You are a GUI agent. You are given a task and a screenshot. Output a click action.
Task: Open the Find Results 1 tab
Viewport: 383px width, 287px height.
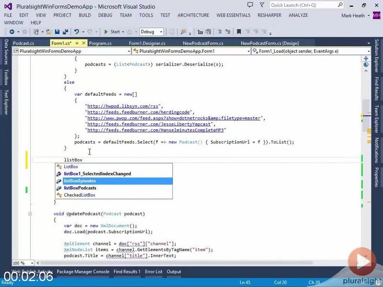click(127, 272)
